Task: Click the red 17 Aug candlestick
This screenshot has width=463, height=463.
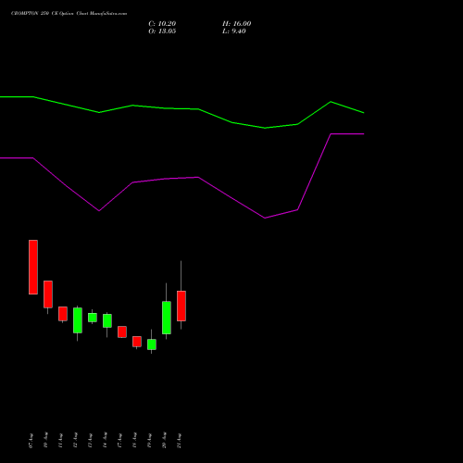Action: [122, 332]
